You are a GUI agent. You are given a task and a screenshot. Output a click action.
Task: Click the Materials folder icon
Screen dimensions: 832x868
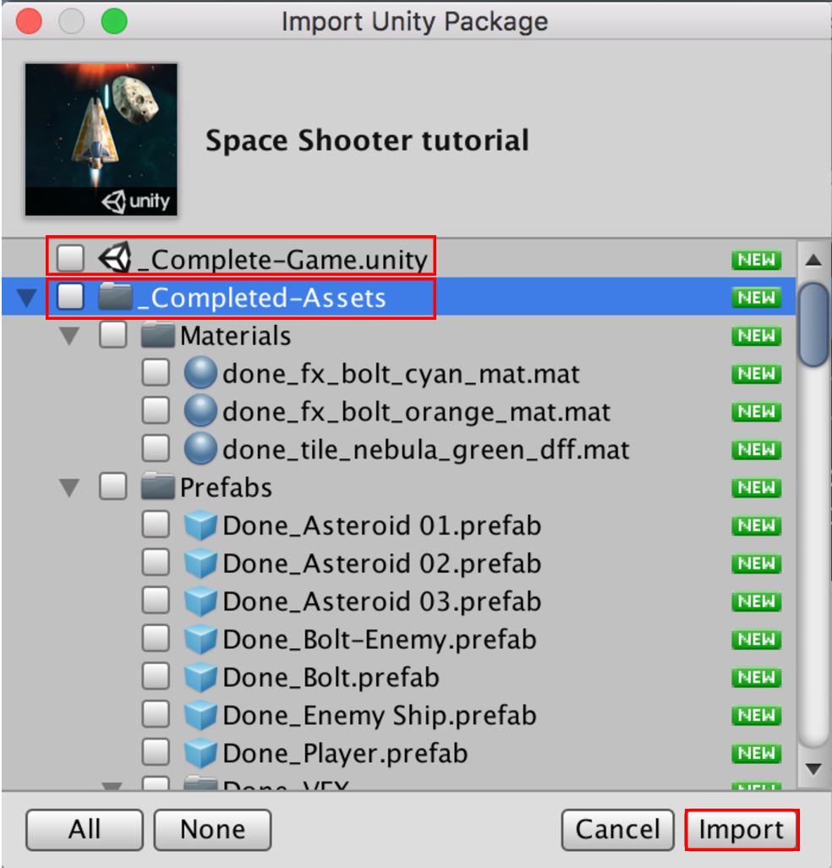pyautogui.click(x=158, y=334)
